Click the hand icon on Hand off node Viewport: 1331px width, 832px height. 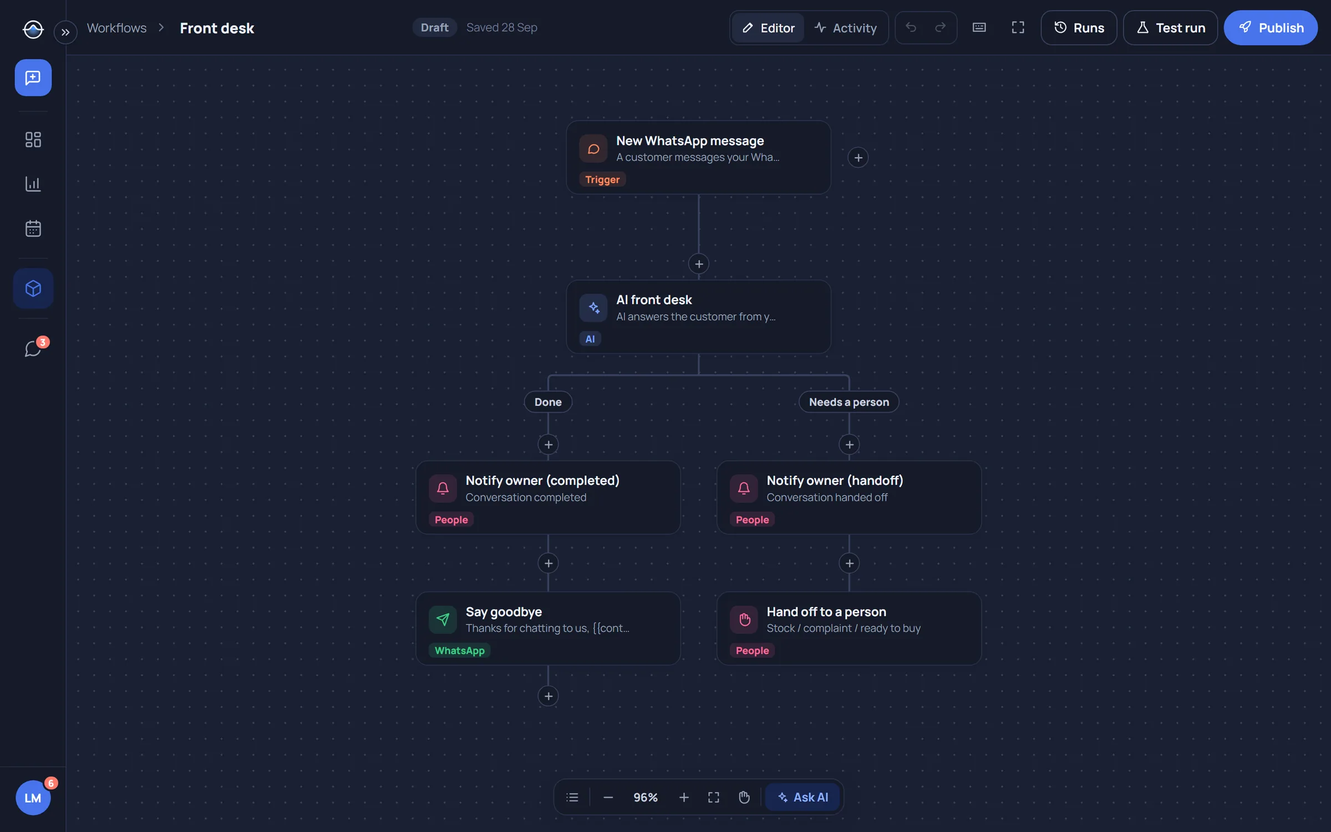[744, 620]
